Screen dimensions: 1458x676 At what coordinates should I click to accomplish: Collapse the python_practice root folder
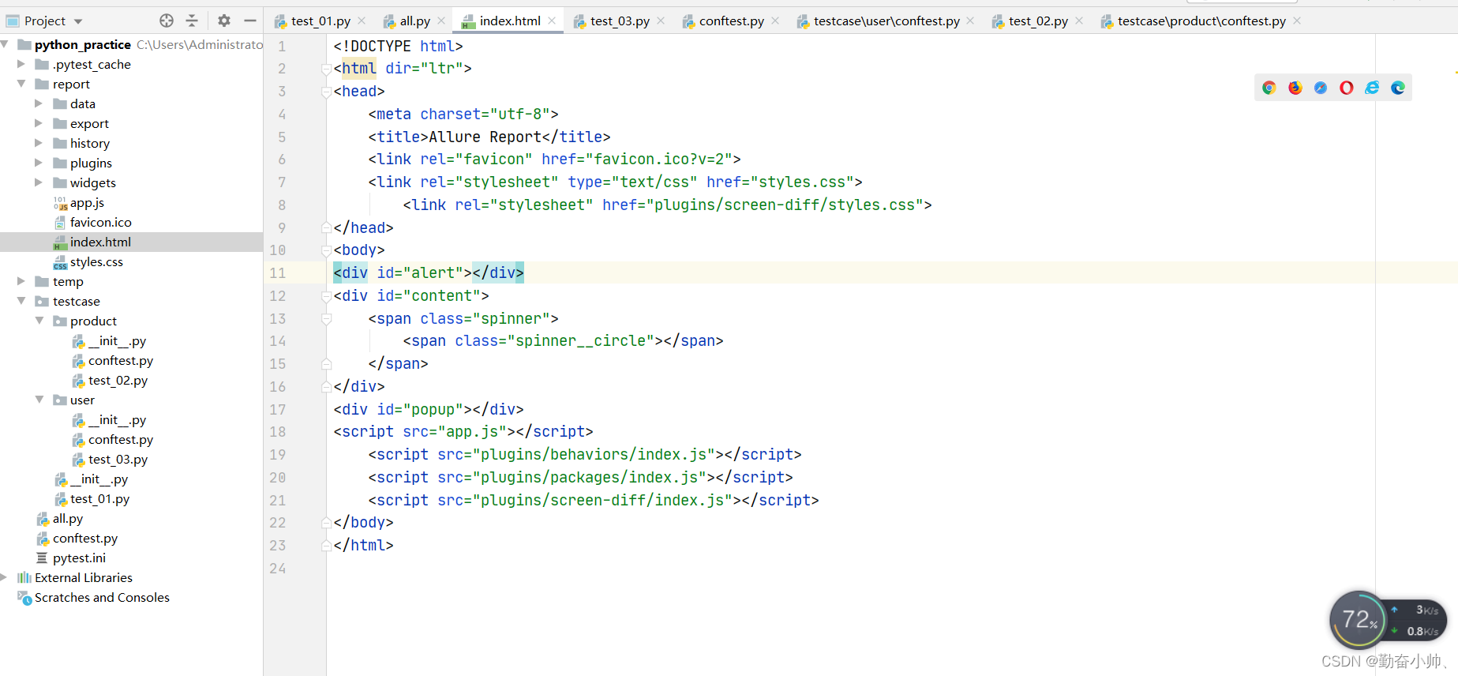tap(5, 44)
